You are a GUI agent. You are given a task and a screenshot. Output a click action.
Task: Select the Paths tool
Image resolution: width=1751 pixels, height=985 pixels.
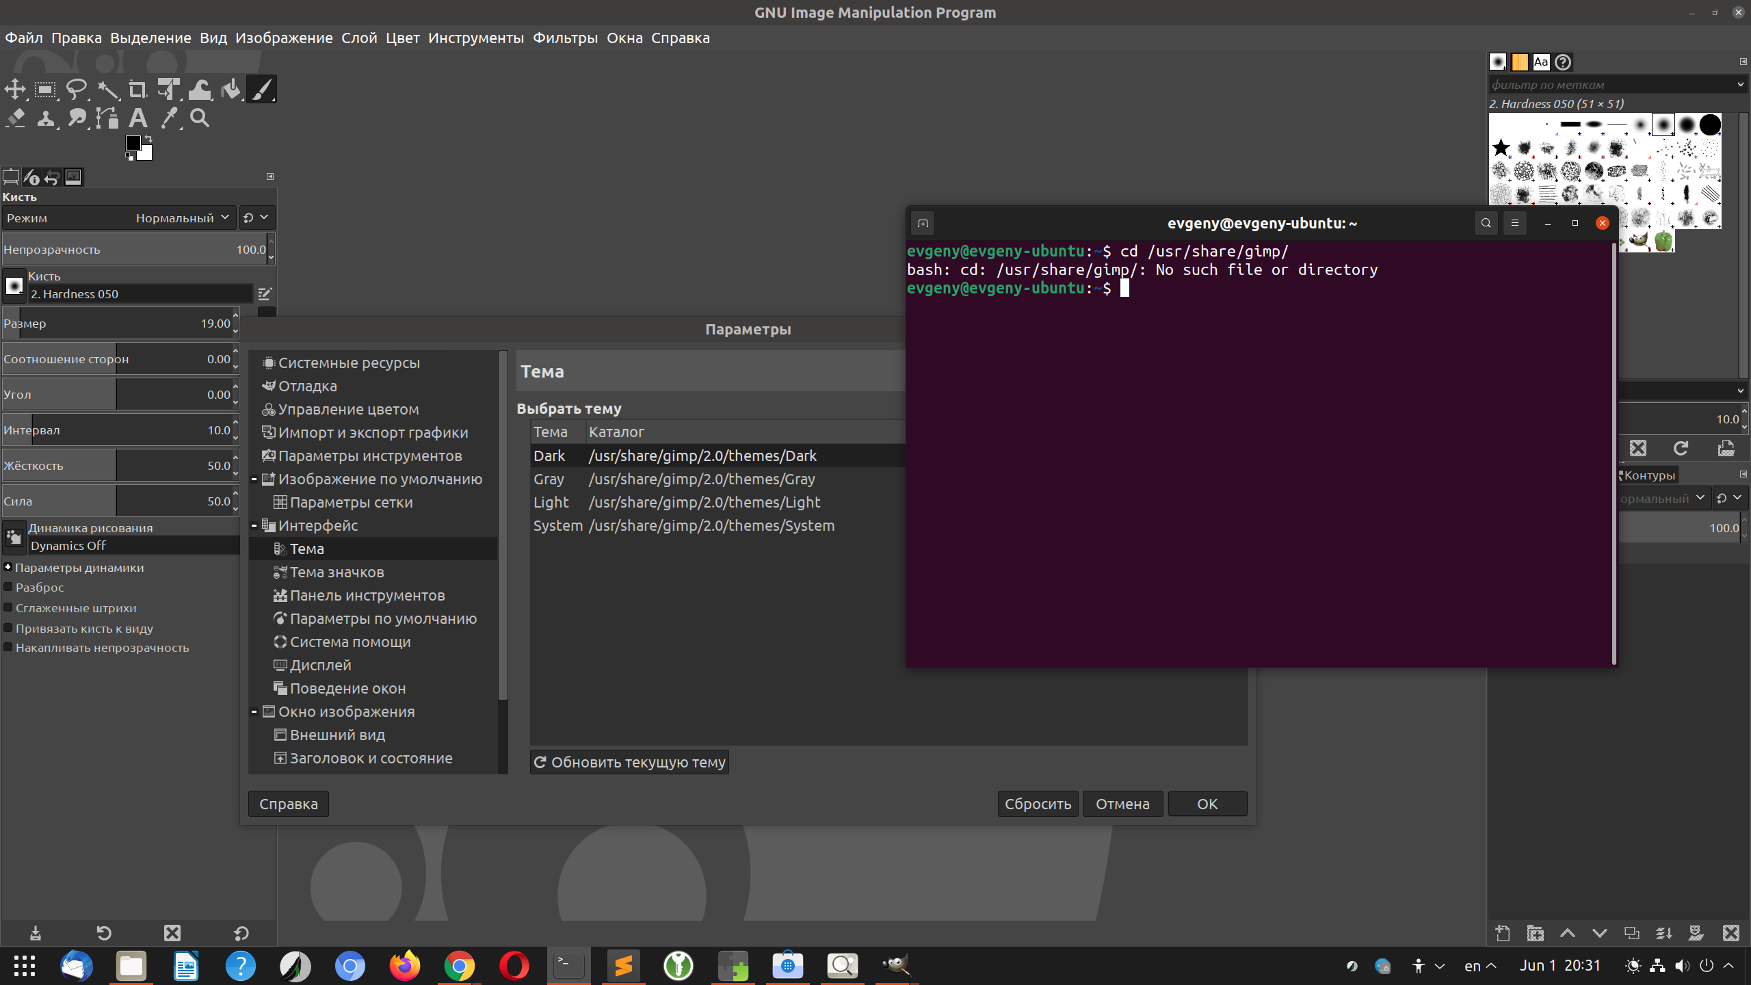pyautogui.click(x=107, y=118)
